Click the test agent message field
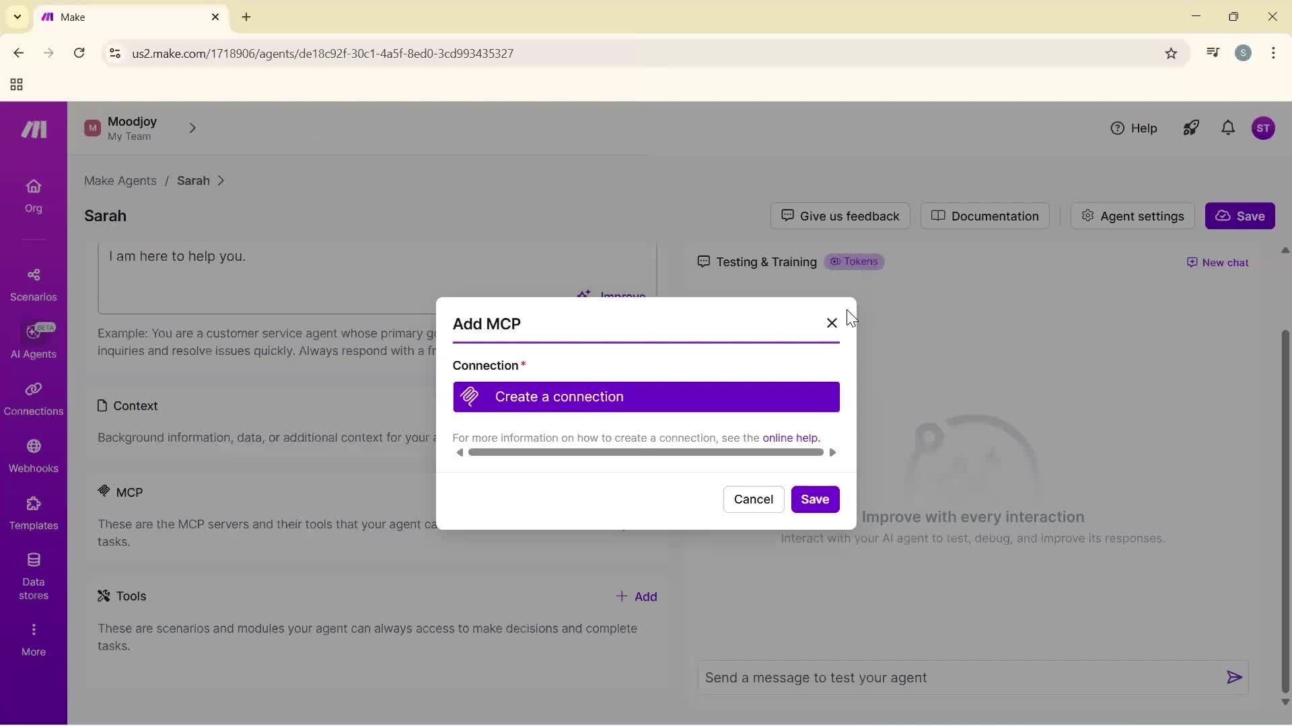This screenshot has width=1292, height=726. pyautogui.click(x=959, y=678)
